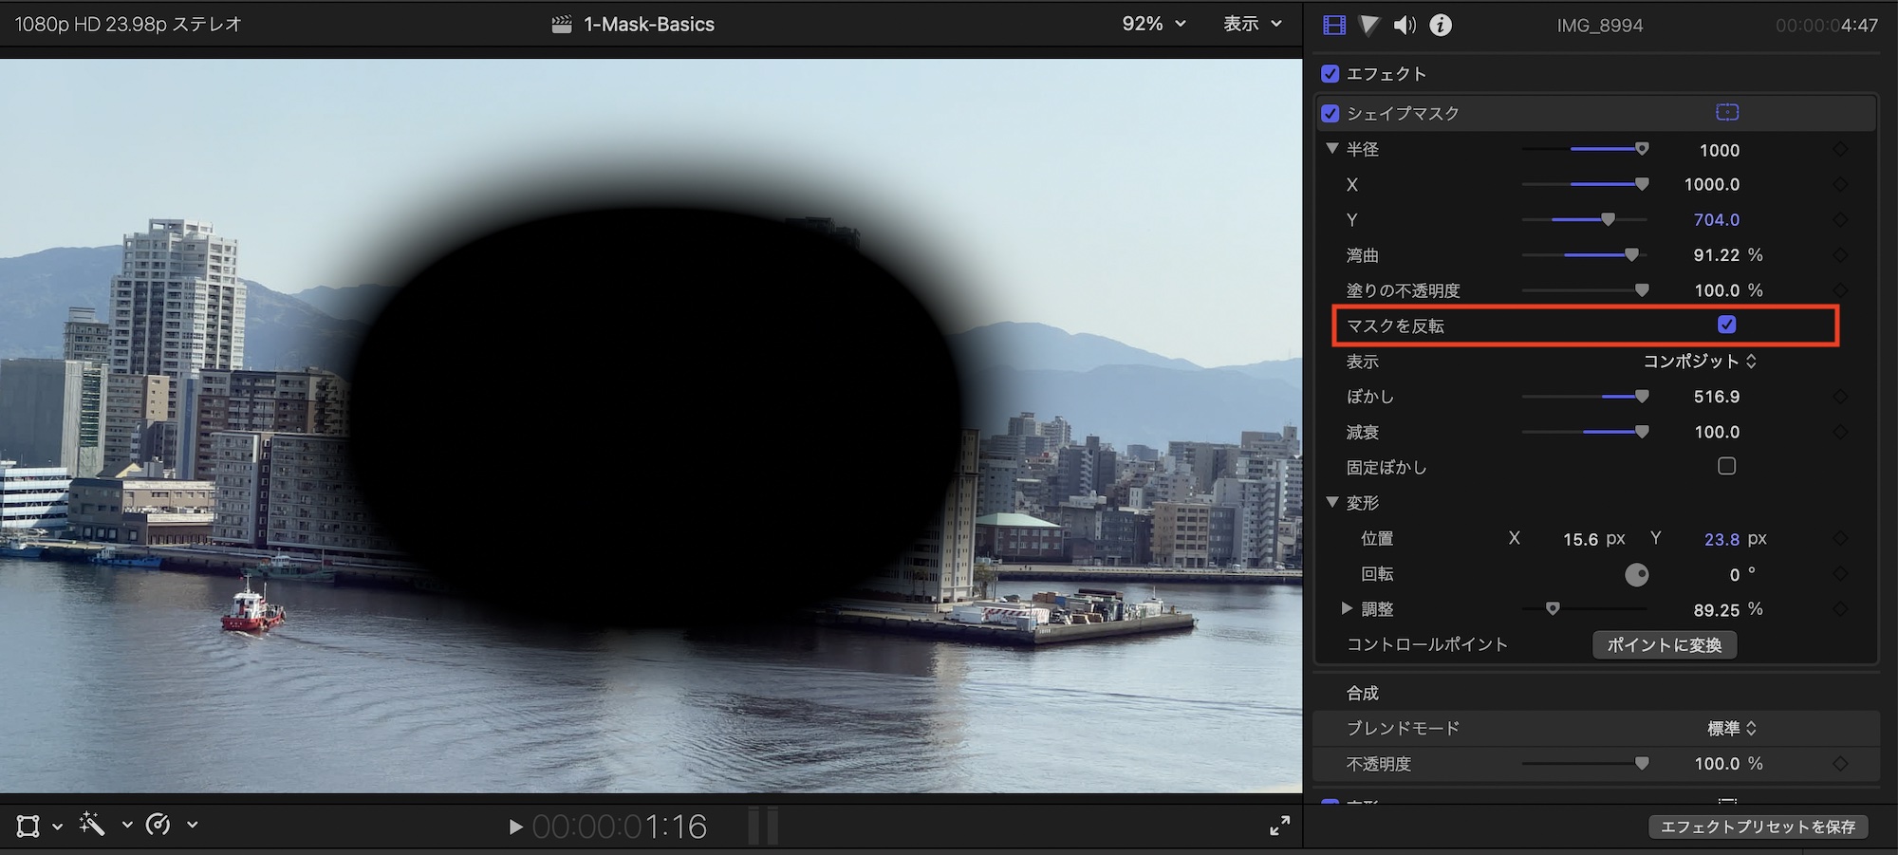This screenshot has height=855, width=1898.
Task: Add a keyframe for 合成 不透明度
Action: pos(1840,764)
